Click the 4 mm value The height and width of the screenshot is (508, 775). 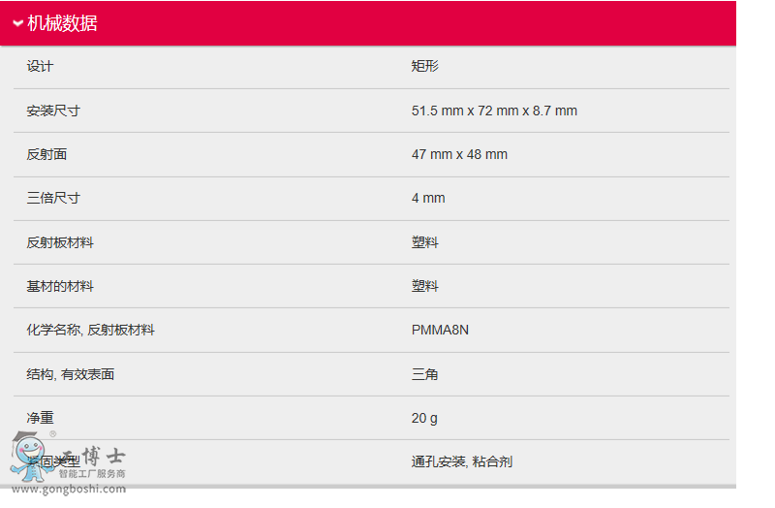(x=428, y=198)
